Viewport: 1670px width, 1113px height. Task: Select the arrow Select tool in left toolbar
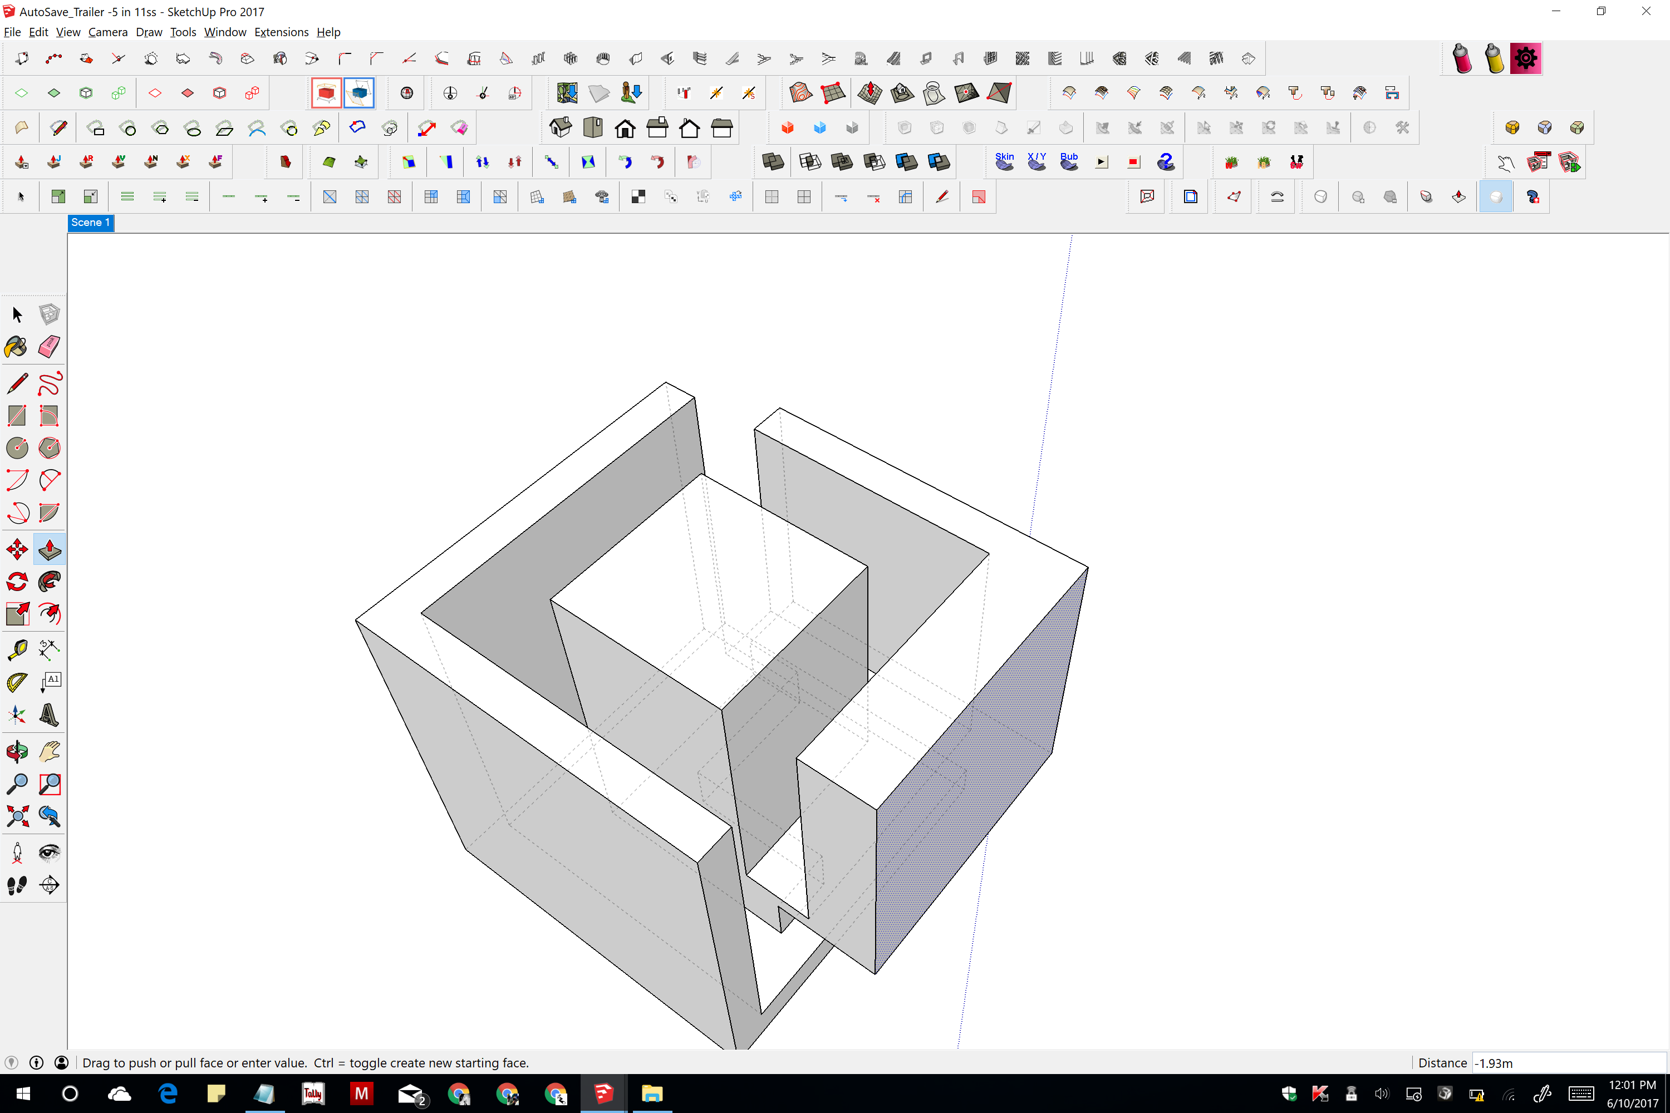[17, 314]
